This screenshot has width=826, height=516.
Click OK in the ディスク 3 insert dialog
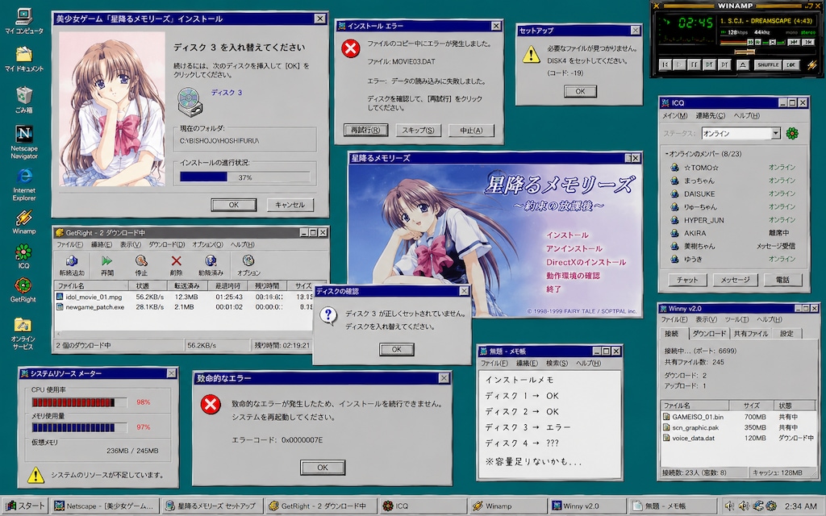233,205
